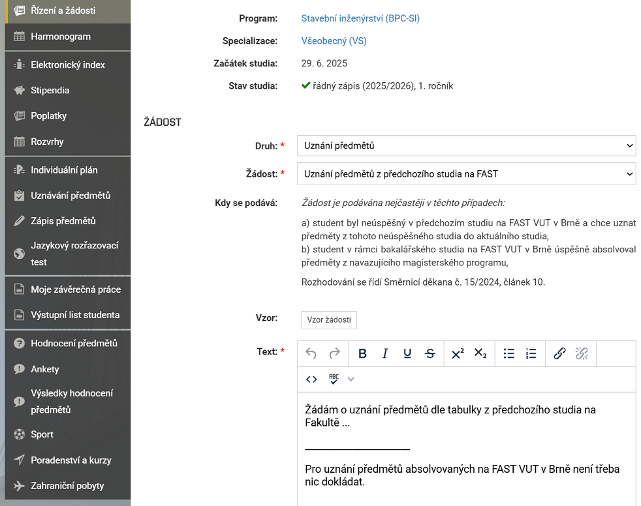
Task: Redo the last edit in text editor
Action: [x=334, y=353]
